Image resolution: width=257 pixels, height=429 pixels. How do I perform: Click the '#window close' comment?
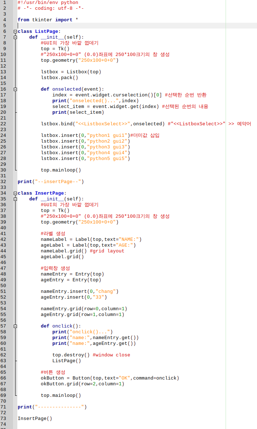point(111,355)
